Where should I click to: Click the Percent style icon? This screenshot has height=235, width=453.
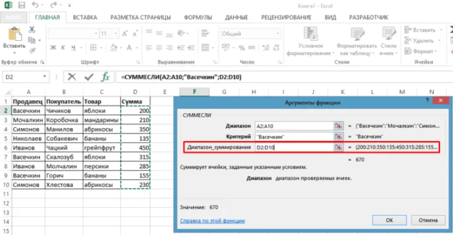tap(241, 48)
